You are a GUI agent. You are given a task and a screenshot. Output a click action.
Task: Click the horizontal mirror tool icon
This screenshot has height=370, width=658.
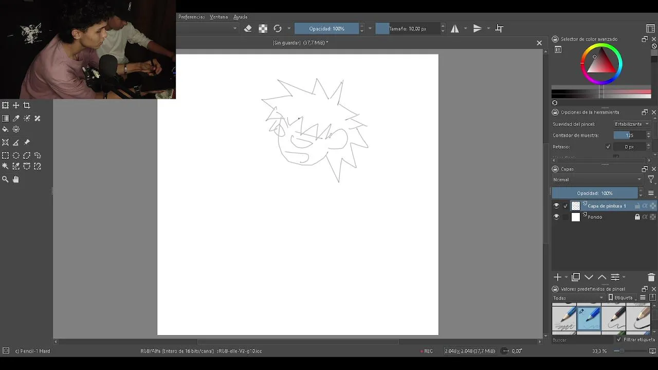(455, 29)
